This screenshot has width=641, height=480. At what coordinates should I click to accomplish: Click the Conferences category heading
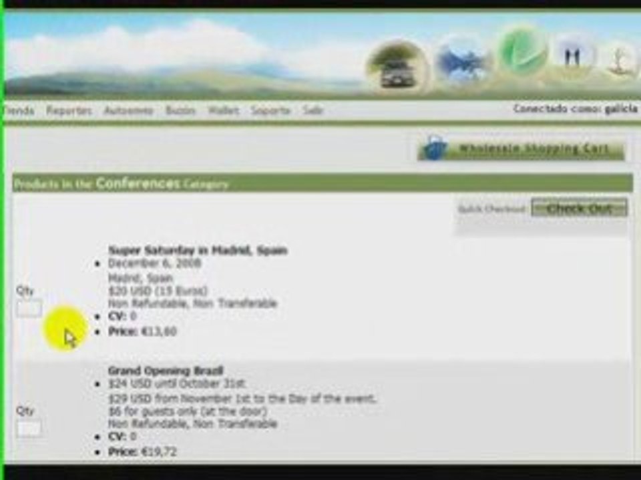point(138,184)
